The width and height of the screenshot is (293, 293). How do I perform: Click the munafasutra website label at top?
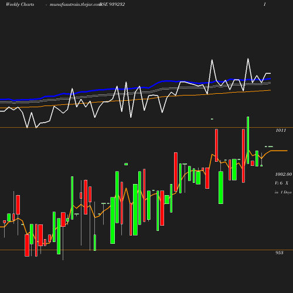click(x=75, y=5)
